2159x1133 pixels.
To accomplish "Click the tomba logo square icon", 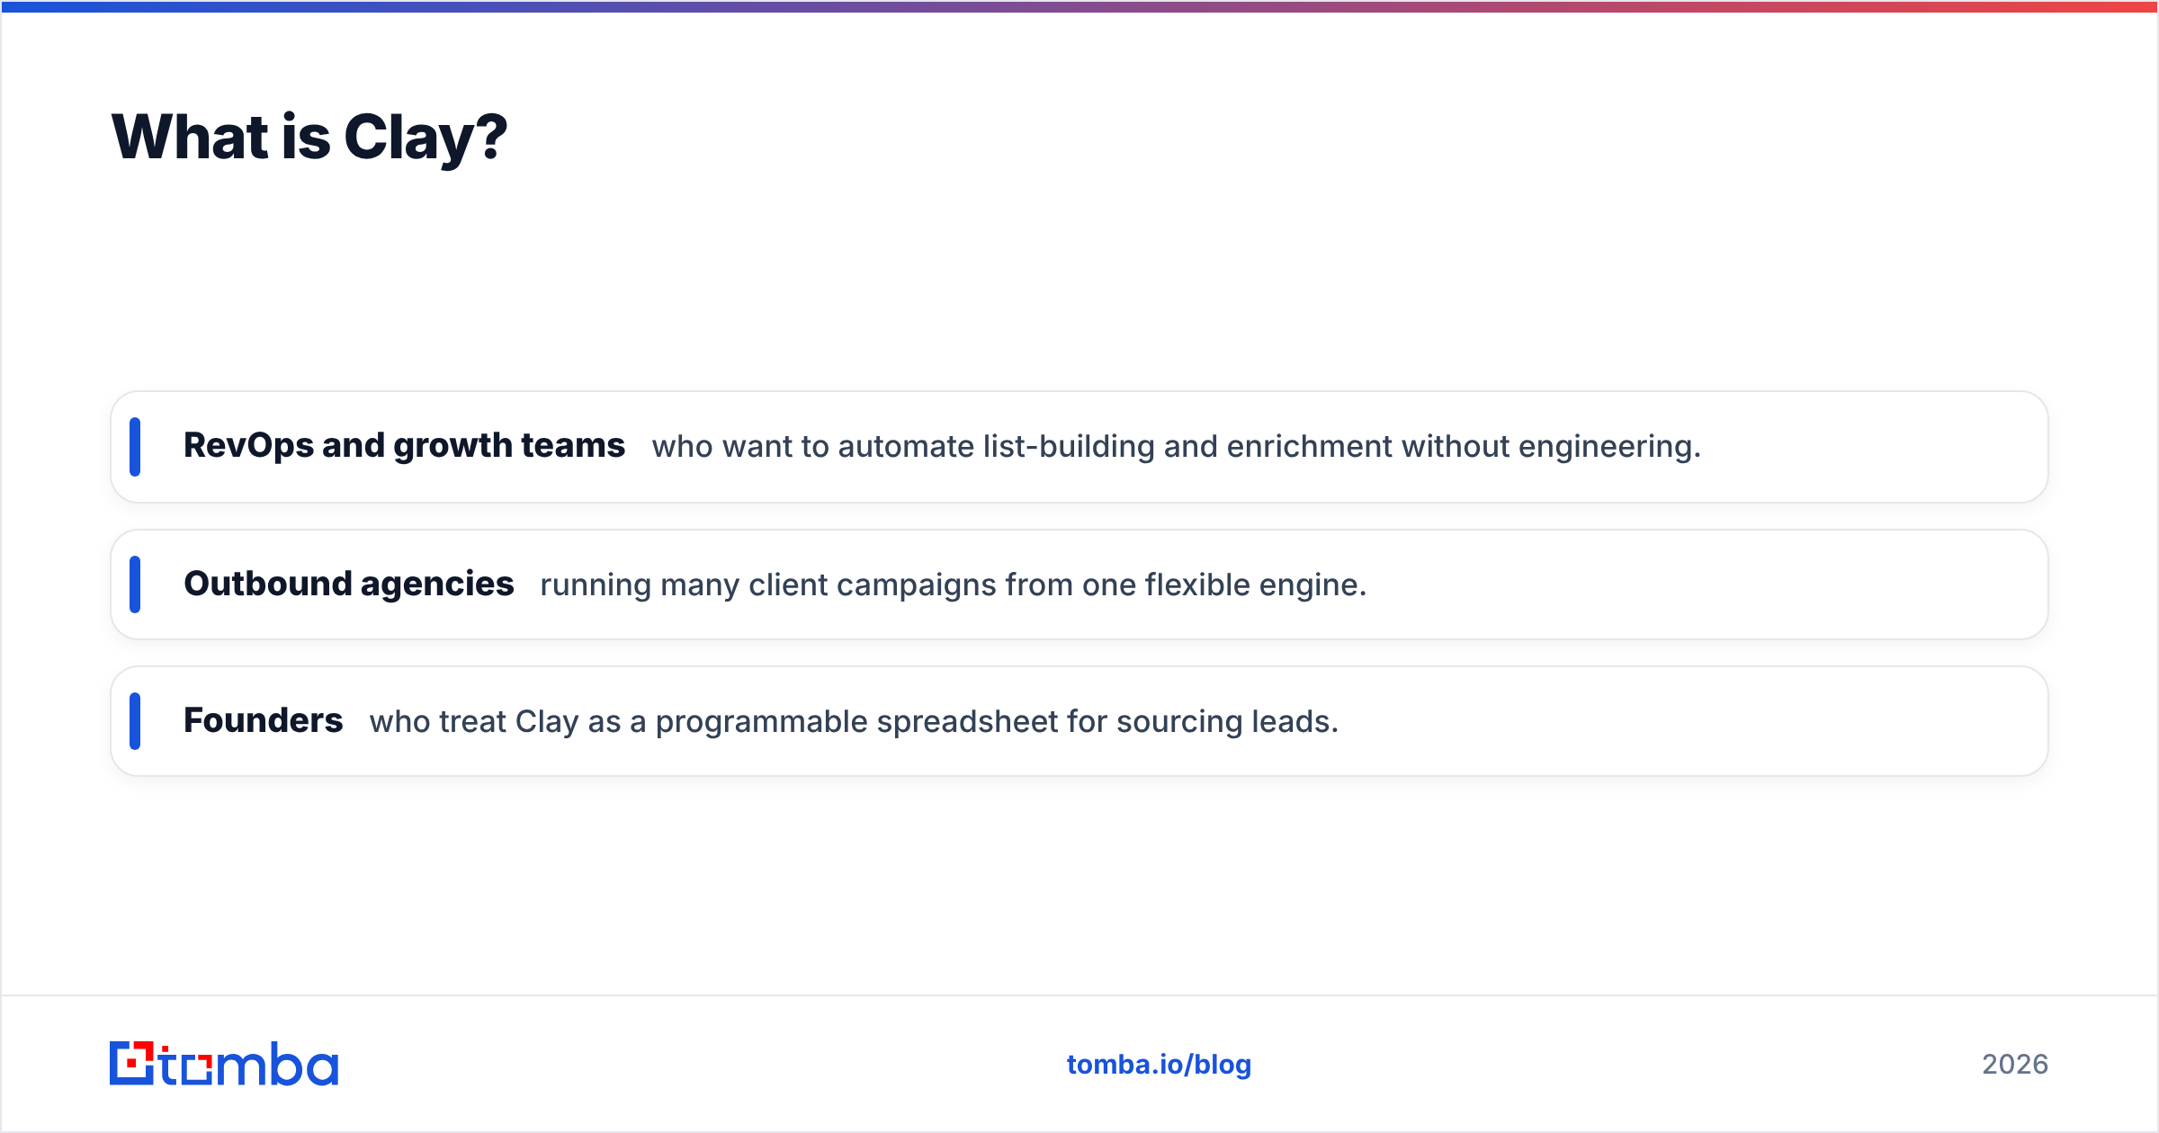I will 131,1063.
